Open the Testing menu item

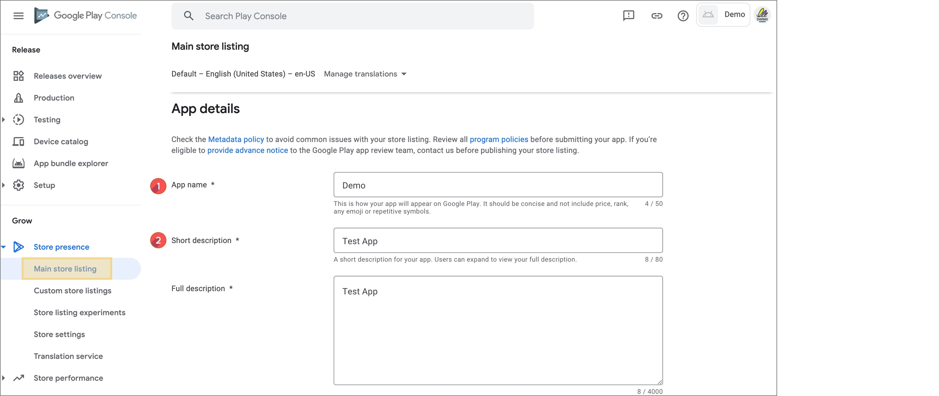47,119
